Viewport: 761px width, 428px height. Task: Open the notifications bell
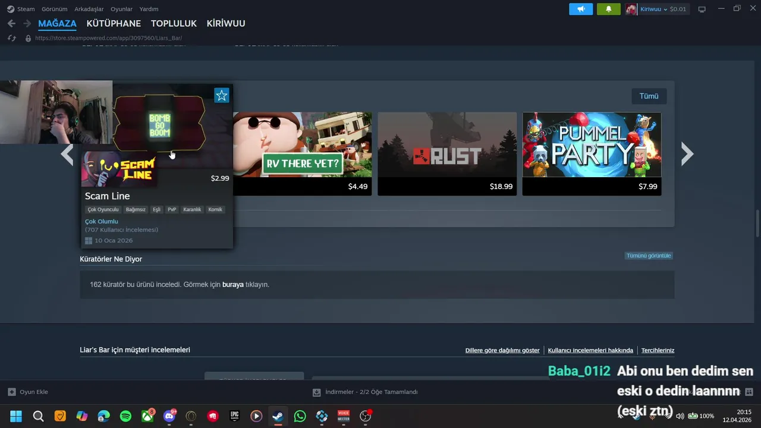tap(608, 9)
